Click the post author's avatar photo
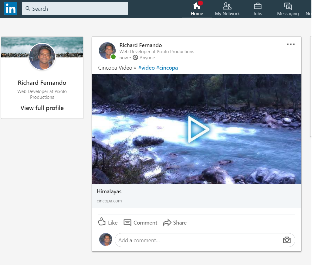Viewport: 312px width, 265px height. point(107,50)
